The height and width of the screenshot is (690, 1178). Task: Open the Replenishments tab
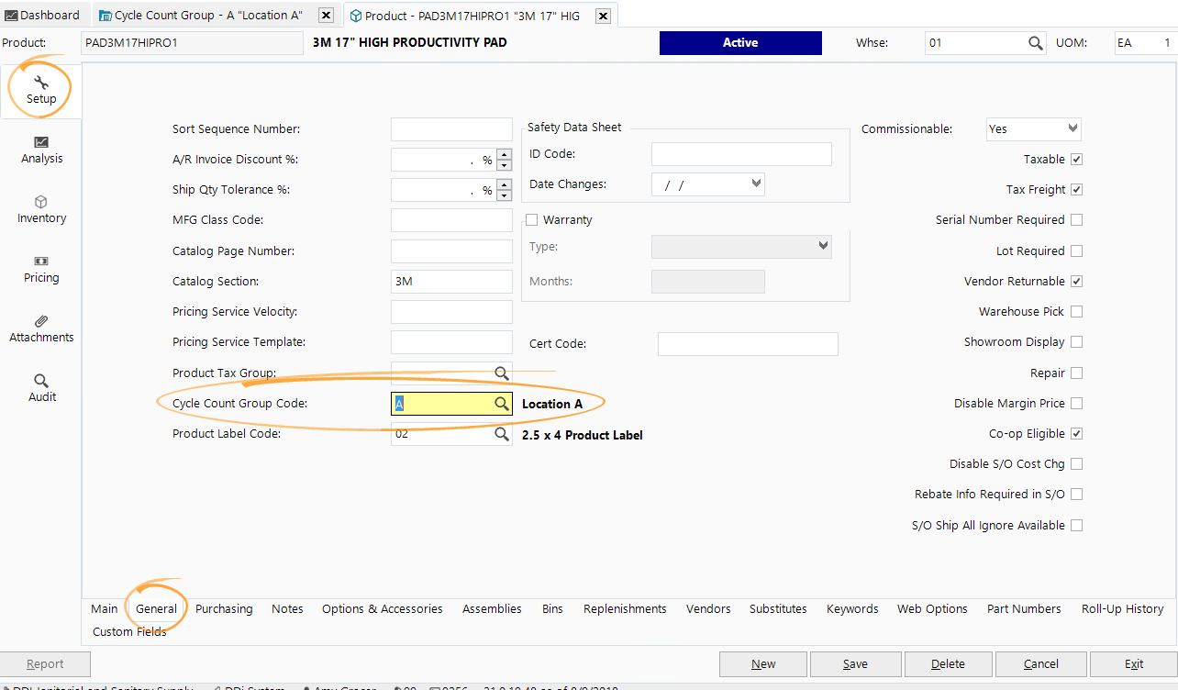coord(625,608)
